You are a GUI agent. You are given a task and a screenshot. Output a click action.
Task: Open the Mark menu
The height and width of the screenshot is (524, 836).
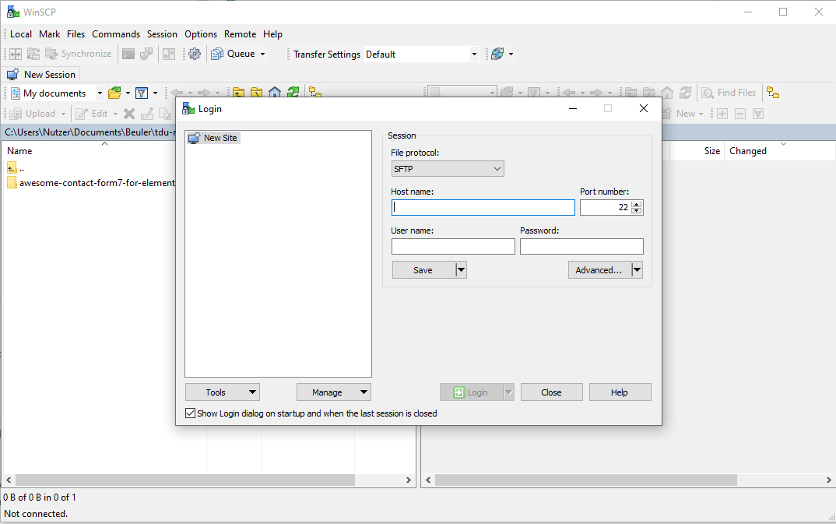[x=50, y=34]
